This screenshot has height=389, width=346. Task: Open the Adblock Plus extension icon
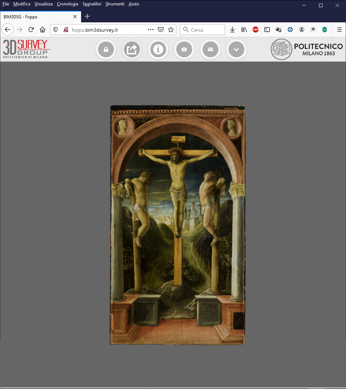(256, 30)
